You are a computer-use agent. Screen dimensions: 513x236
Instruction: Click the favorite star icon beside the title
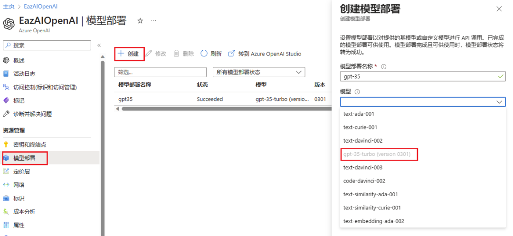click(140, 21)
